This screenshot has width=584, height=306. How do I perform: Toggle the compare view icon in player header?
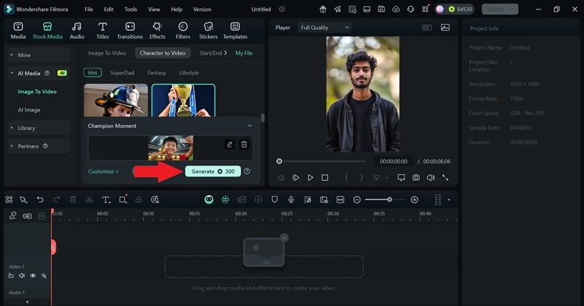427,28
